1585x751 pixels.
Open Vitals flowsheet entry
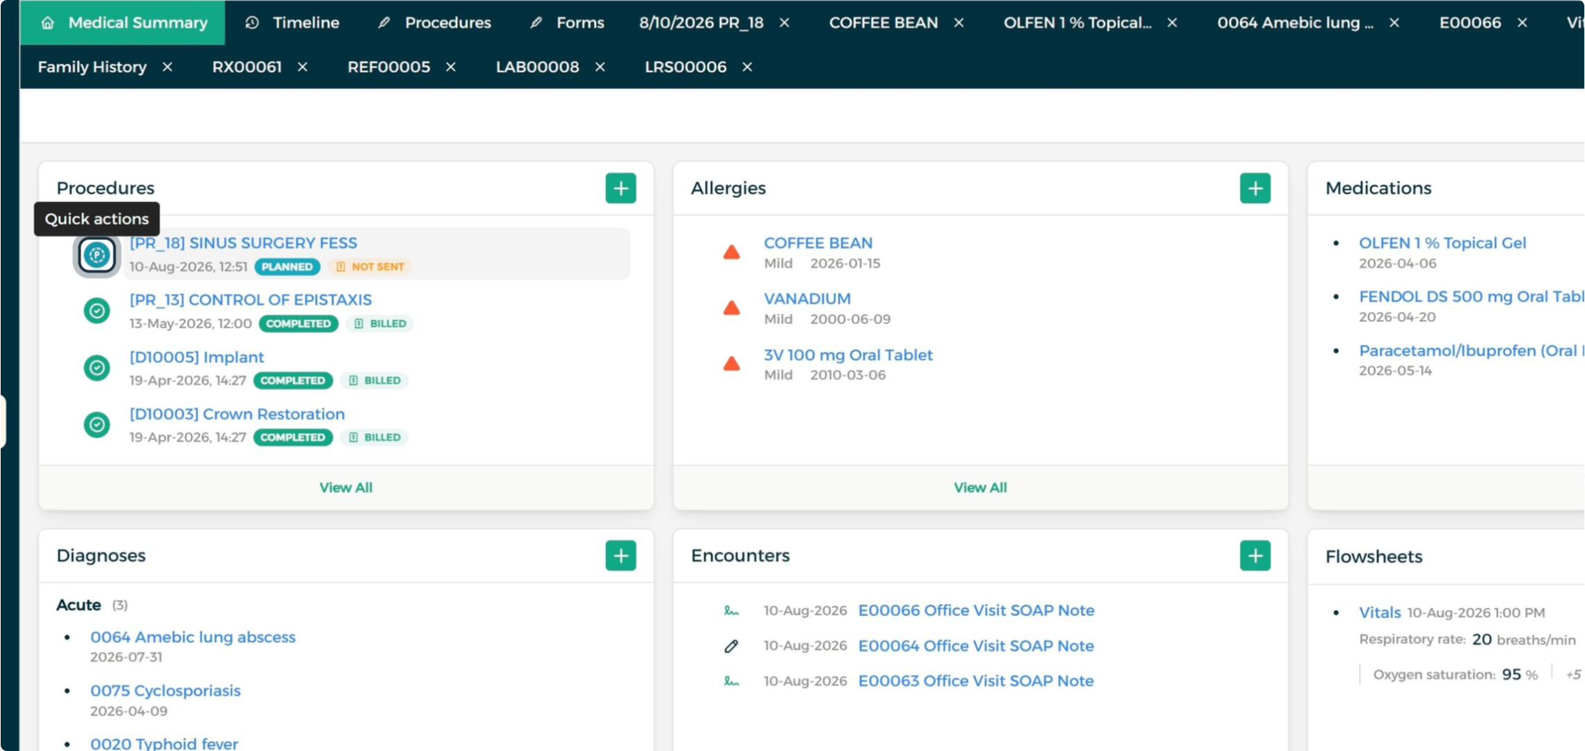[x=1380, y=613]
